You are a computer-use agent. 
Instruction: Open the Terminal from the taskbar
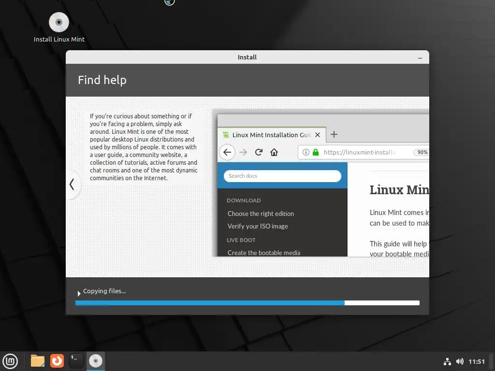click(76, 361)
